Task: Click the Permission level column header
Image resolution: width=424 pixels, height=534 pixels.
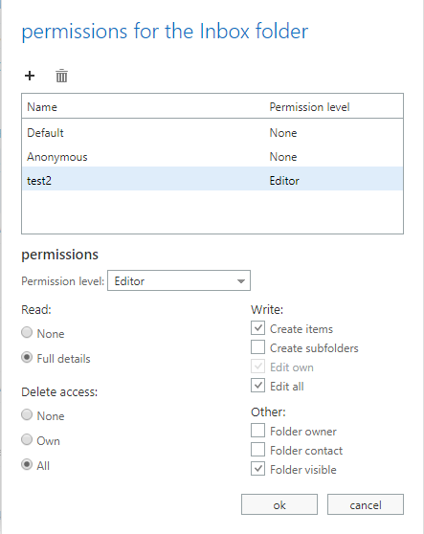Action: [x=309, y=107]
